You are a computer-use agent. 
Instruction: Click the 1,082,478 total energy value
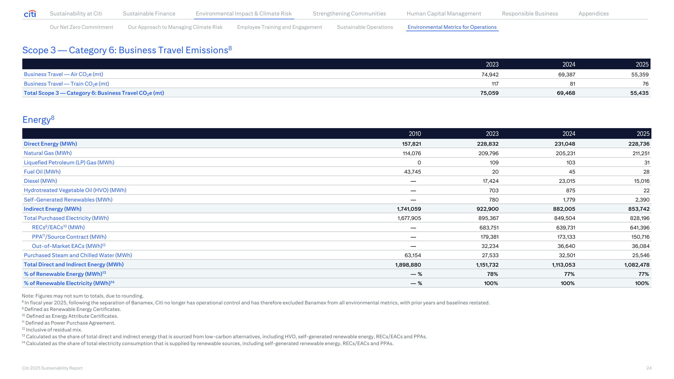(637, 265)
